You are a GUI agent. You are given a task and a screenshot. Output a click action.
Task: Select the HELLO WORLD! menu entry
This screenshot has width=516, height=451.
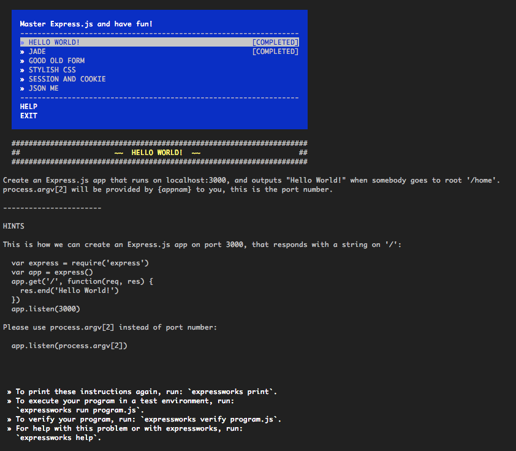[x=54, y=42]
